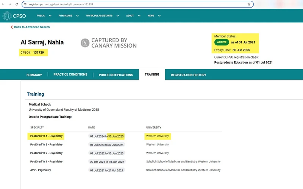Screen dimensions: 303x189
Task: Click date 22 Oct 2021 to 30 Jun 2022
Action: (x=107, y=162)
